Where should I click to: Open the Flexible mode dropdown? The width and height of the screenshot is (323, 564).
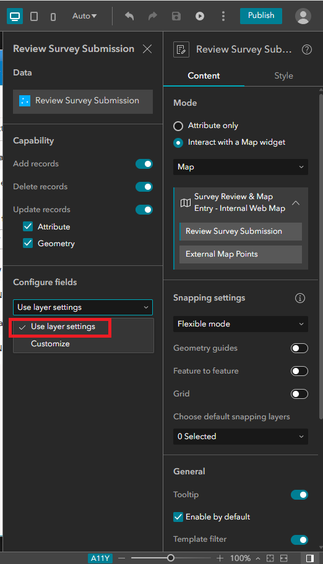point(241,323)
